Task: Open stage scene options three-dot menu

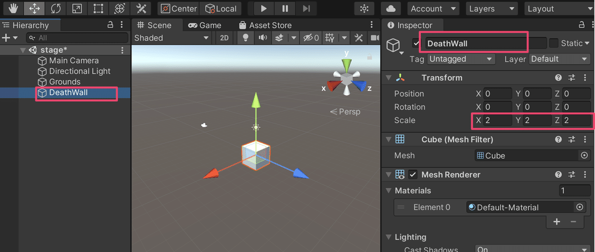Action: [x=122, y=50]
